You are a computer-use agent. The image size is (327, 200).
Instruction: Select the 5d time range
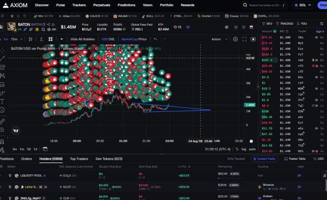coord(29,149)
